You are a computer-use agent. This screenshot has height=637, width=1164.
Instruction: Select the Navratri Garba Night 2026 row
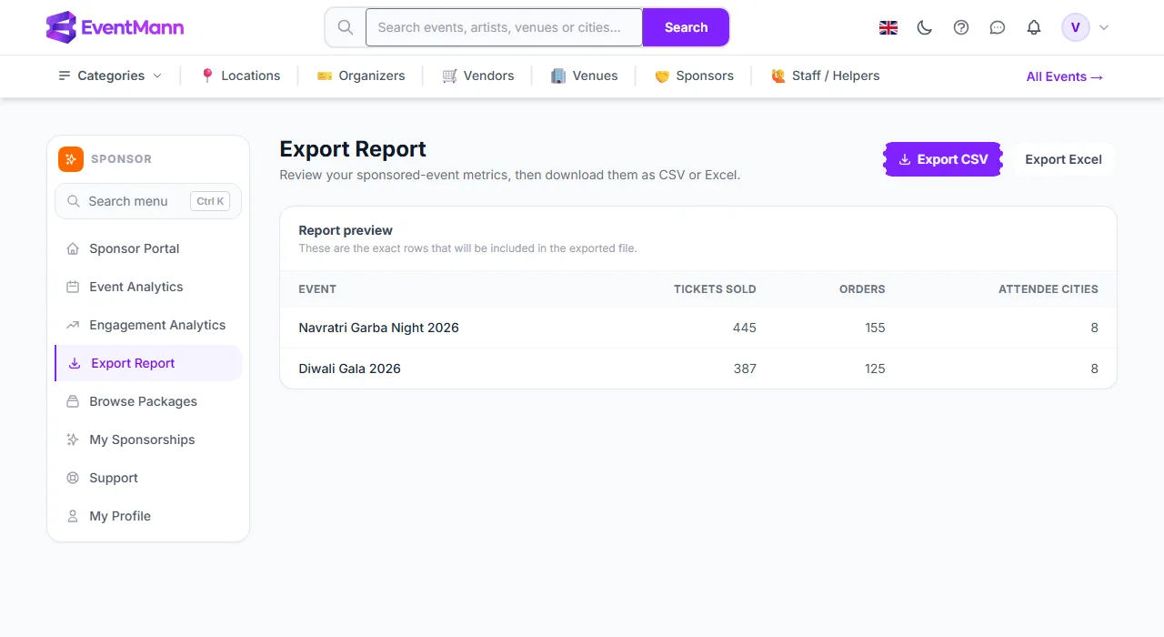pos(698,328)
